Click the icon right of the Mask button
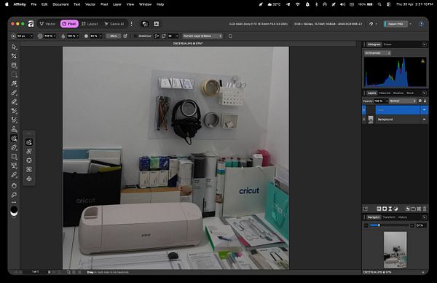The width and height of the screenshot is (437, 283). (x=125, y=36)
